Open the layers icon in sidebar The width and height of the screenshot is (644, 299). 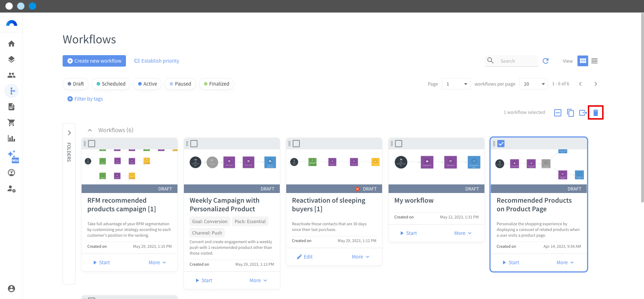coord(11,59)
